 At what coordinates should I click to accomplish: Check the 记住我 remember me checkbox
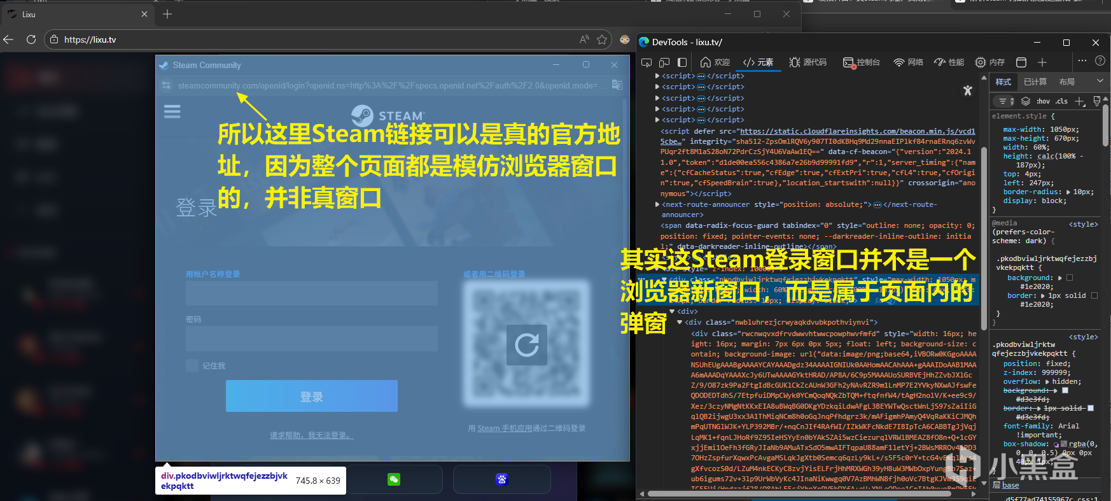pyautogui.click(x=192, y=365)
